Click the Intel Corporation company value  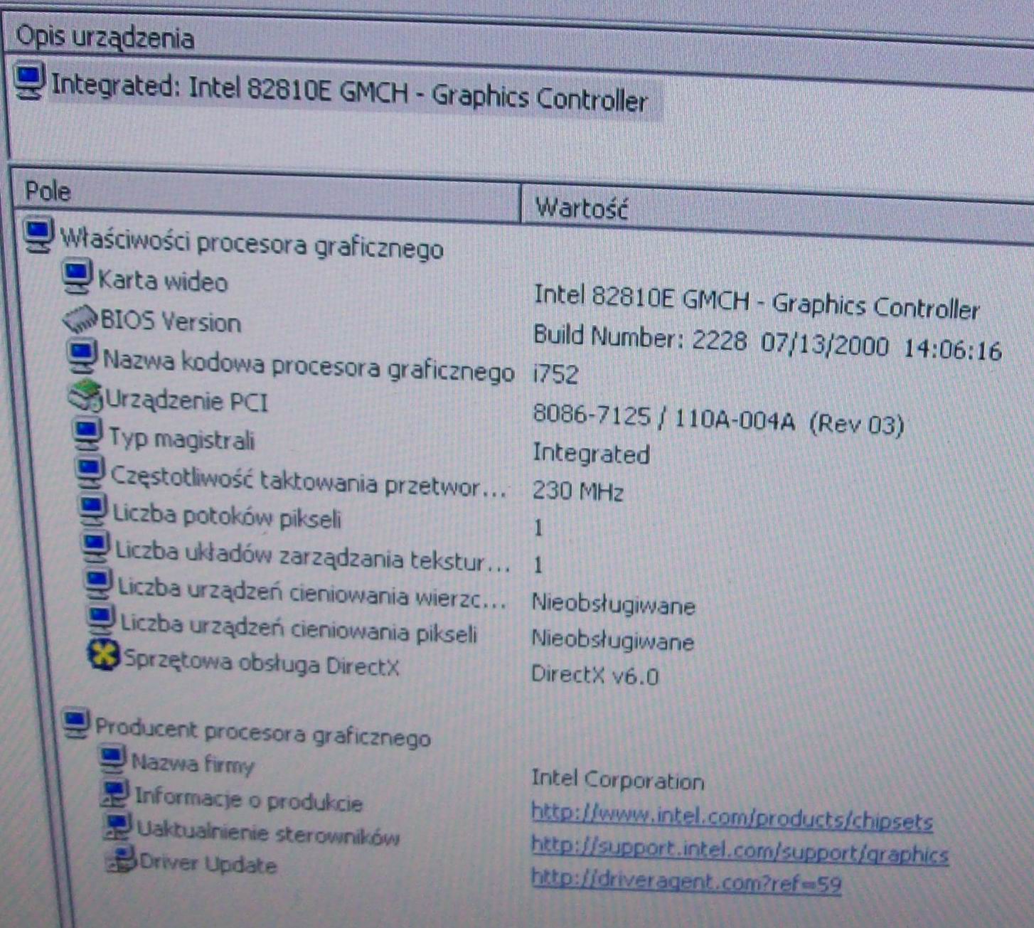pyautogui.click(x=617, y=779)
